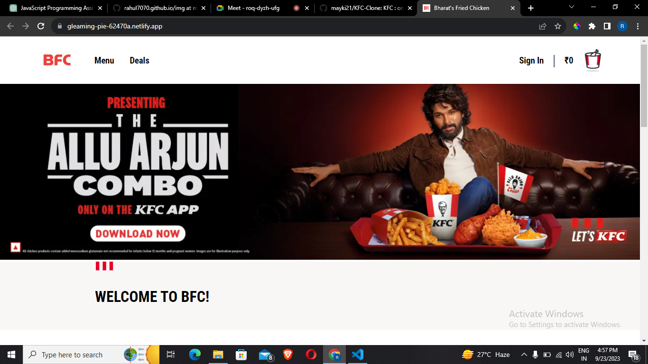Reload the BFC page
The image size is (648, 364).
point(40,27)
